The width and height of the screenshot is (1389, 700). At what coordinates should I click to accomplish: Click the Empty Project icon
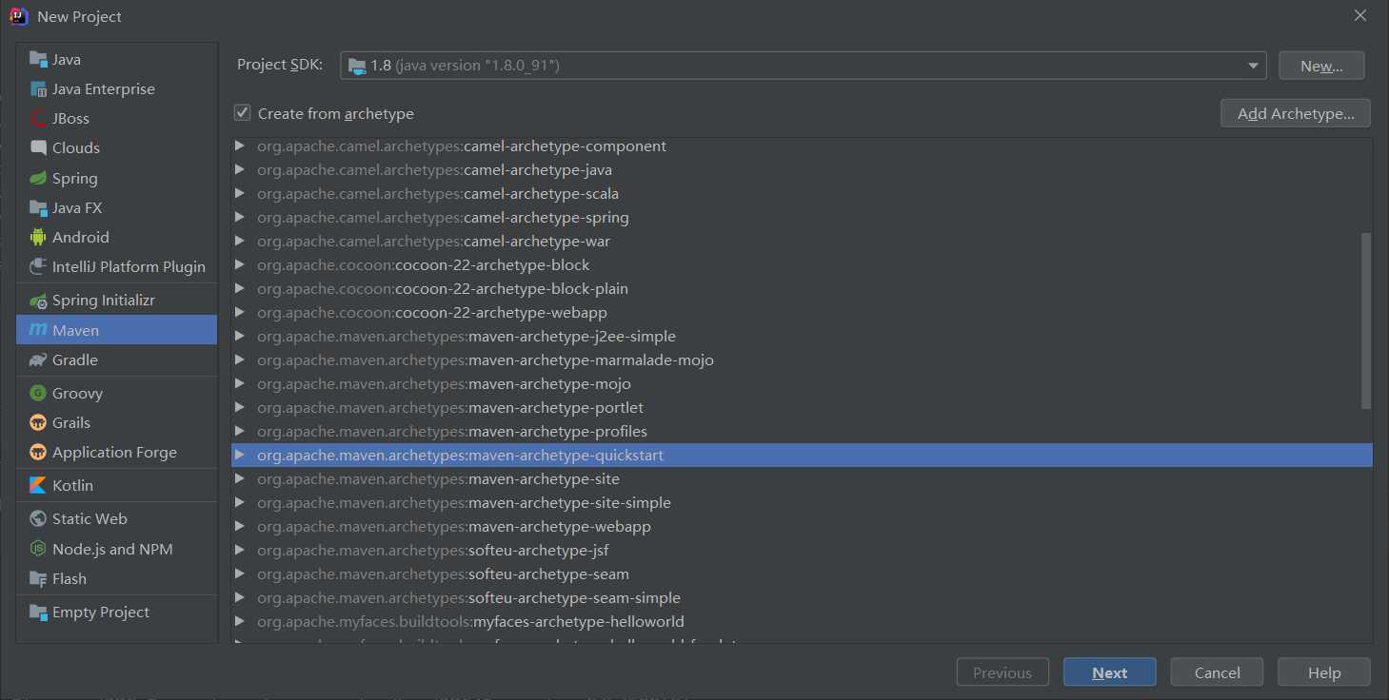(x=38, y=612)
